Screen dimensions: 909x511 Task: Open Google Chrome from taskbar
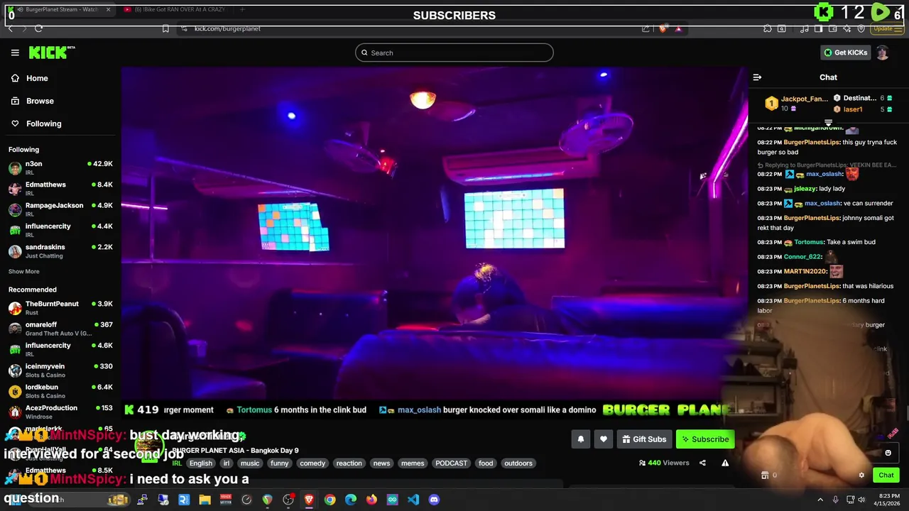[x=330, y=500]
